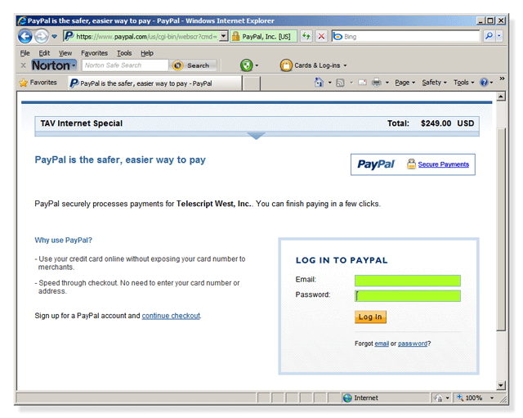The image size is (523, 418).
Task: Click the Read mail envelope icon
Action: pos(362,83)
